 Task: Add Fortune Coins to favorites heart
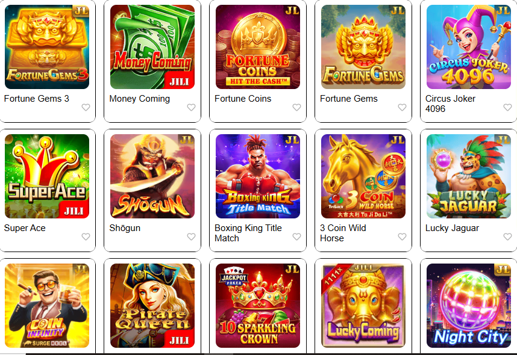coord(296,107)
